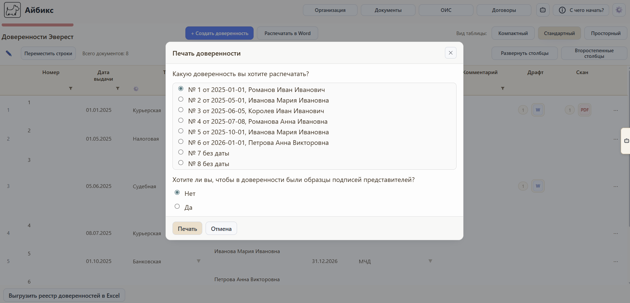
Task: Open ОИС menu
Action: 446,10
